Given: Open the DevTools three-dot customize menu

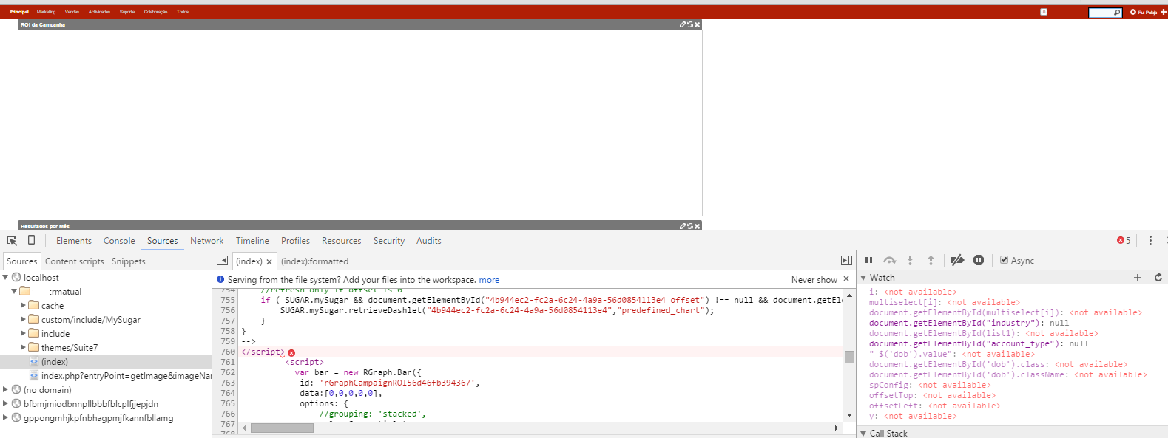Looking at the screenshot, I should (x=1150, y=241).
